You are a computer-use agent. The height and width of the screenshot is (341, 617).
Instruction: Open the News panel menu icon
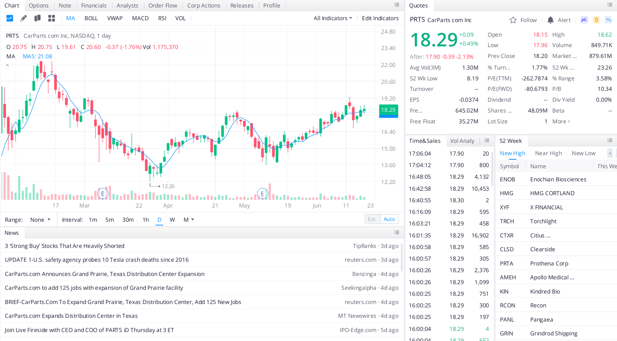pyautogui.click(x=397, y=233)
